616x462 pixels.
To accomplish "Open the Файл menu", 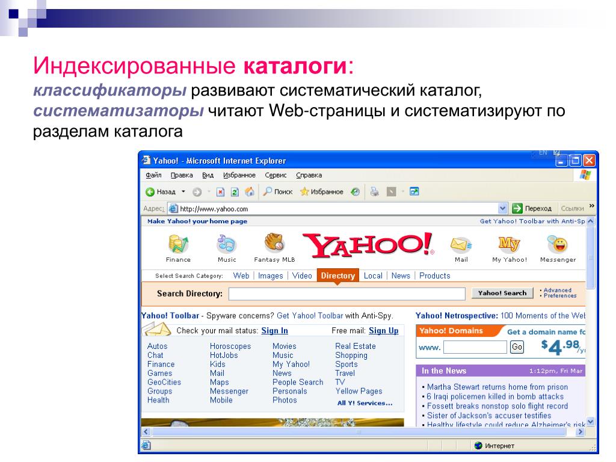I will [x=153, y=175].
